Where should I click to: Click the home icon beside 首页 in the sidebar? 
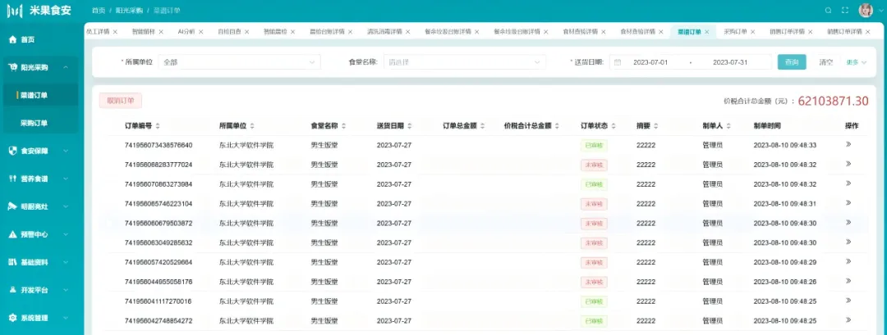point(12,39)
